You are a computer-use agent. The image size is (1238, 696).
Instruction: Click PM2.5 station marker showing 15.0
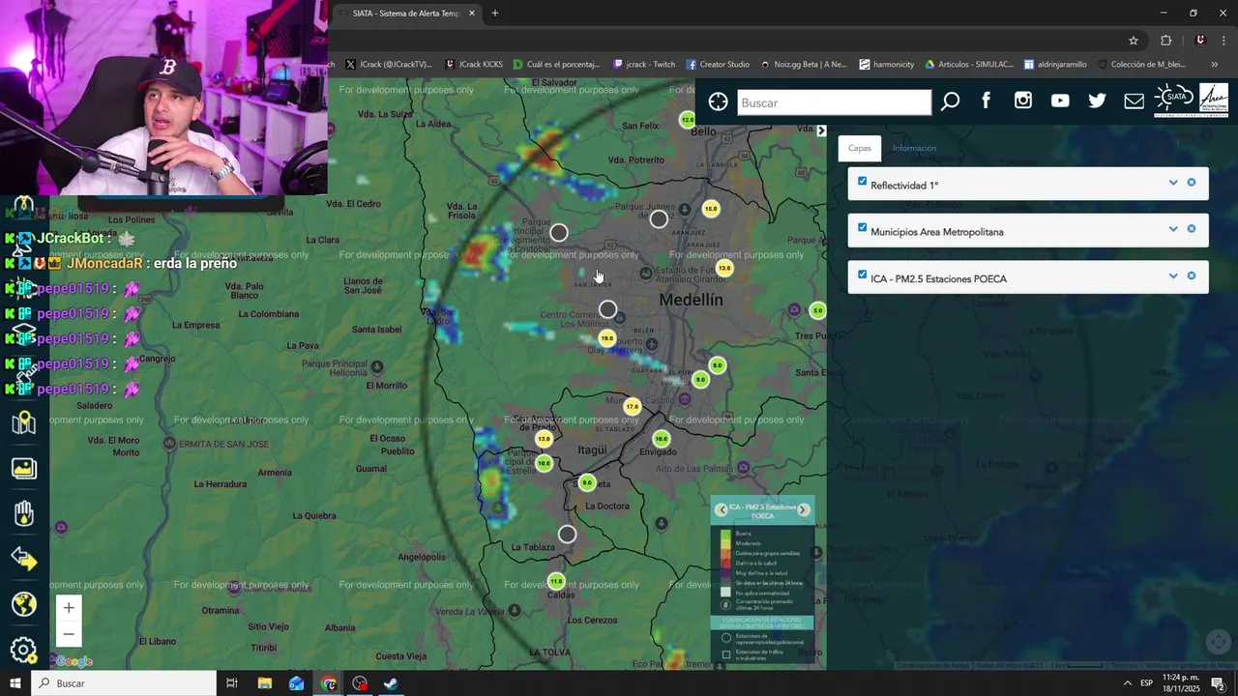[711, 209]
